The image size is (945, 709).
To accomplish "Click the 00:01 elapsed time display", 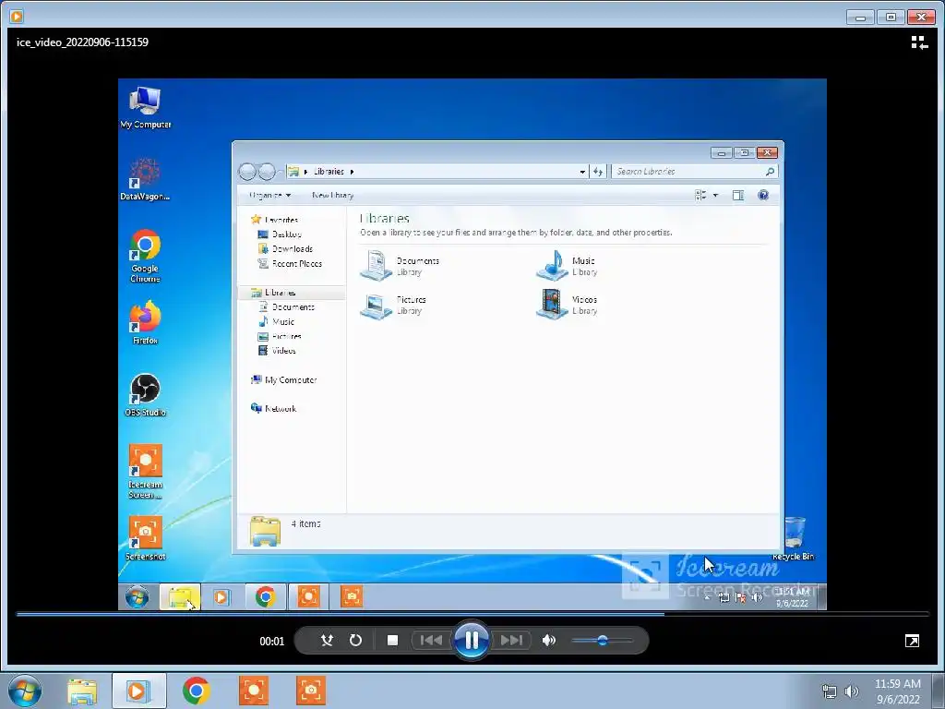I will [x=272, y=641].
